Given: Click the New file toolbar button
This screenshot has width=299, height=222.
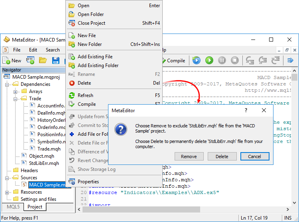Looking at the screenshot, I should tap(12, 61).
